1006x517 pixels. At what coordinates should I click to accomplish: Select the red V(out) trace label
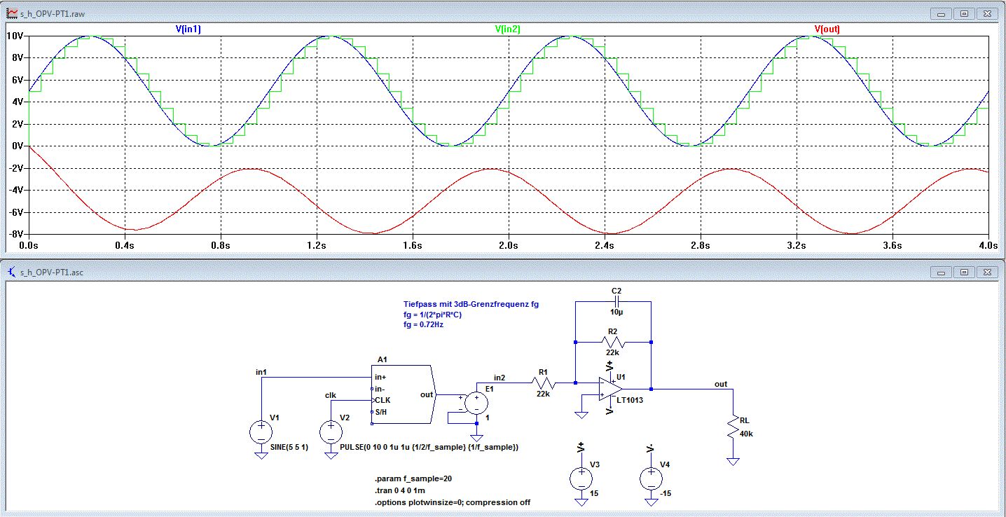(x=827, y=29)
